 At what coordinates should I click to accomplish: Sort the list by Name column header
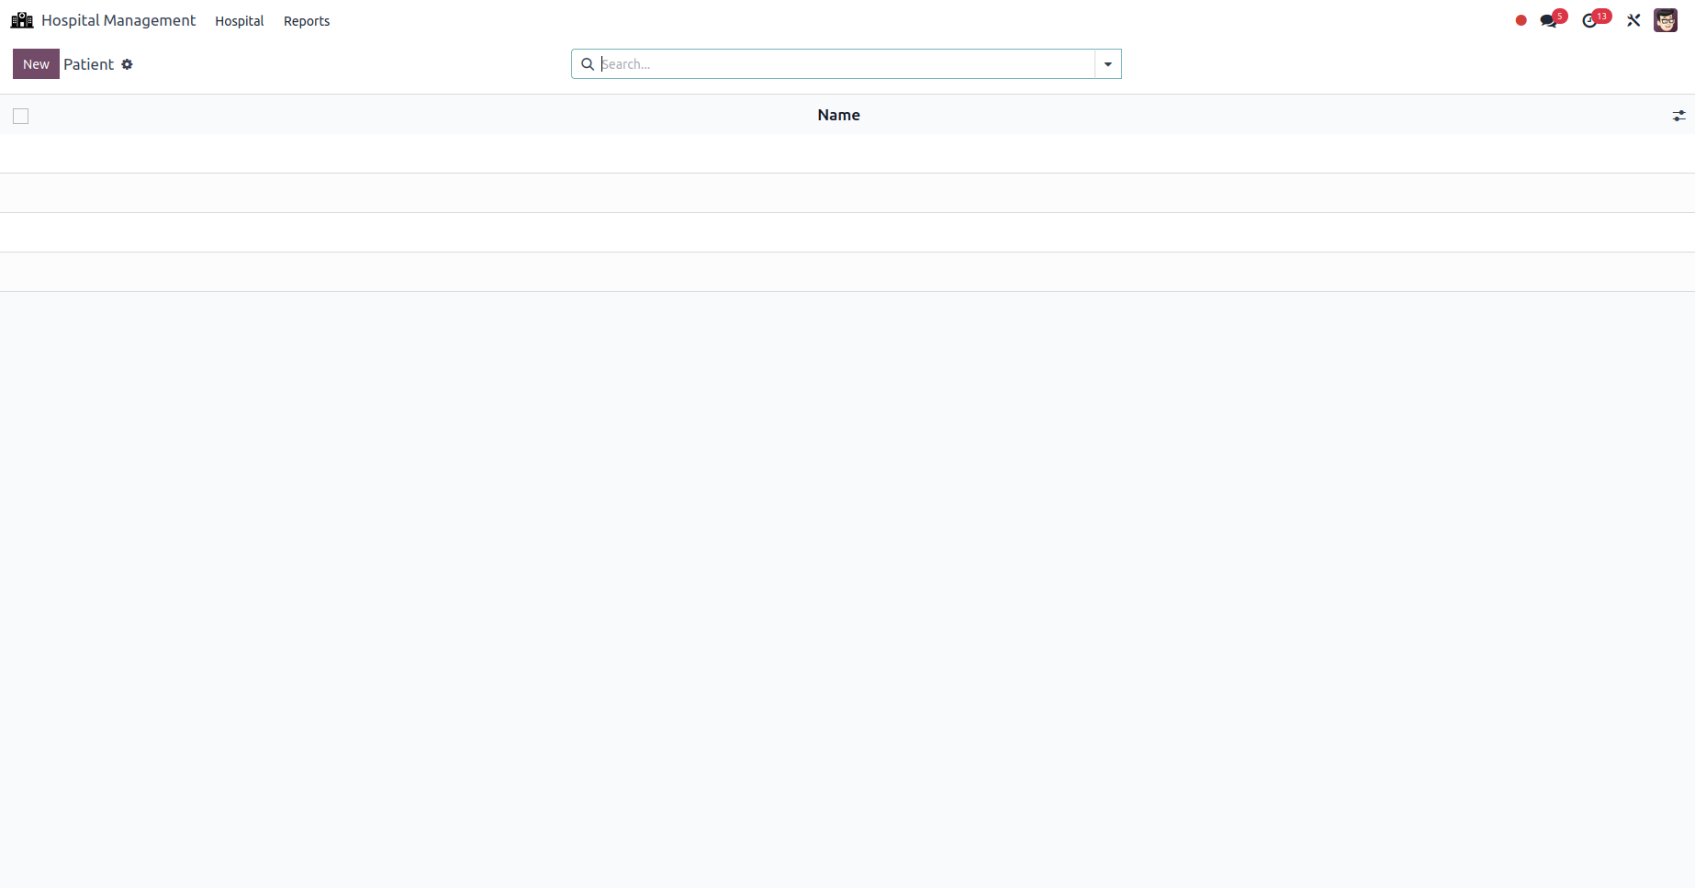(x=838, y=115)
